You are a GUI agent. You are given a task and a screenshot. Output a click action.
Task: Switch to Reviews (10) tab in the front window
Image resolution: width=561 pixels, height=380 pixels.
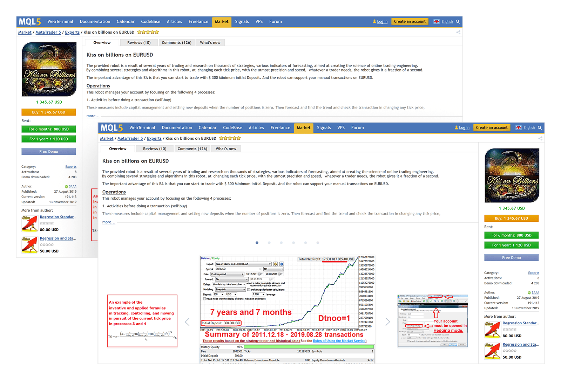155,149
